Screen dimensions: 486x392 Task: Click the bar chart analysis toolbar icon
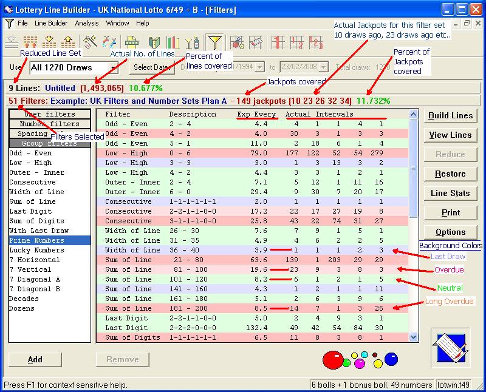173,41
